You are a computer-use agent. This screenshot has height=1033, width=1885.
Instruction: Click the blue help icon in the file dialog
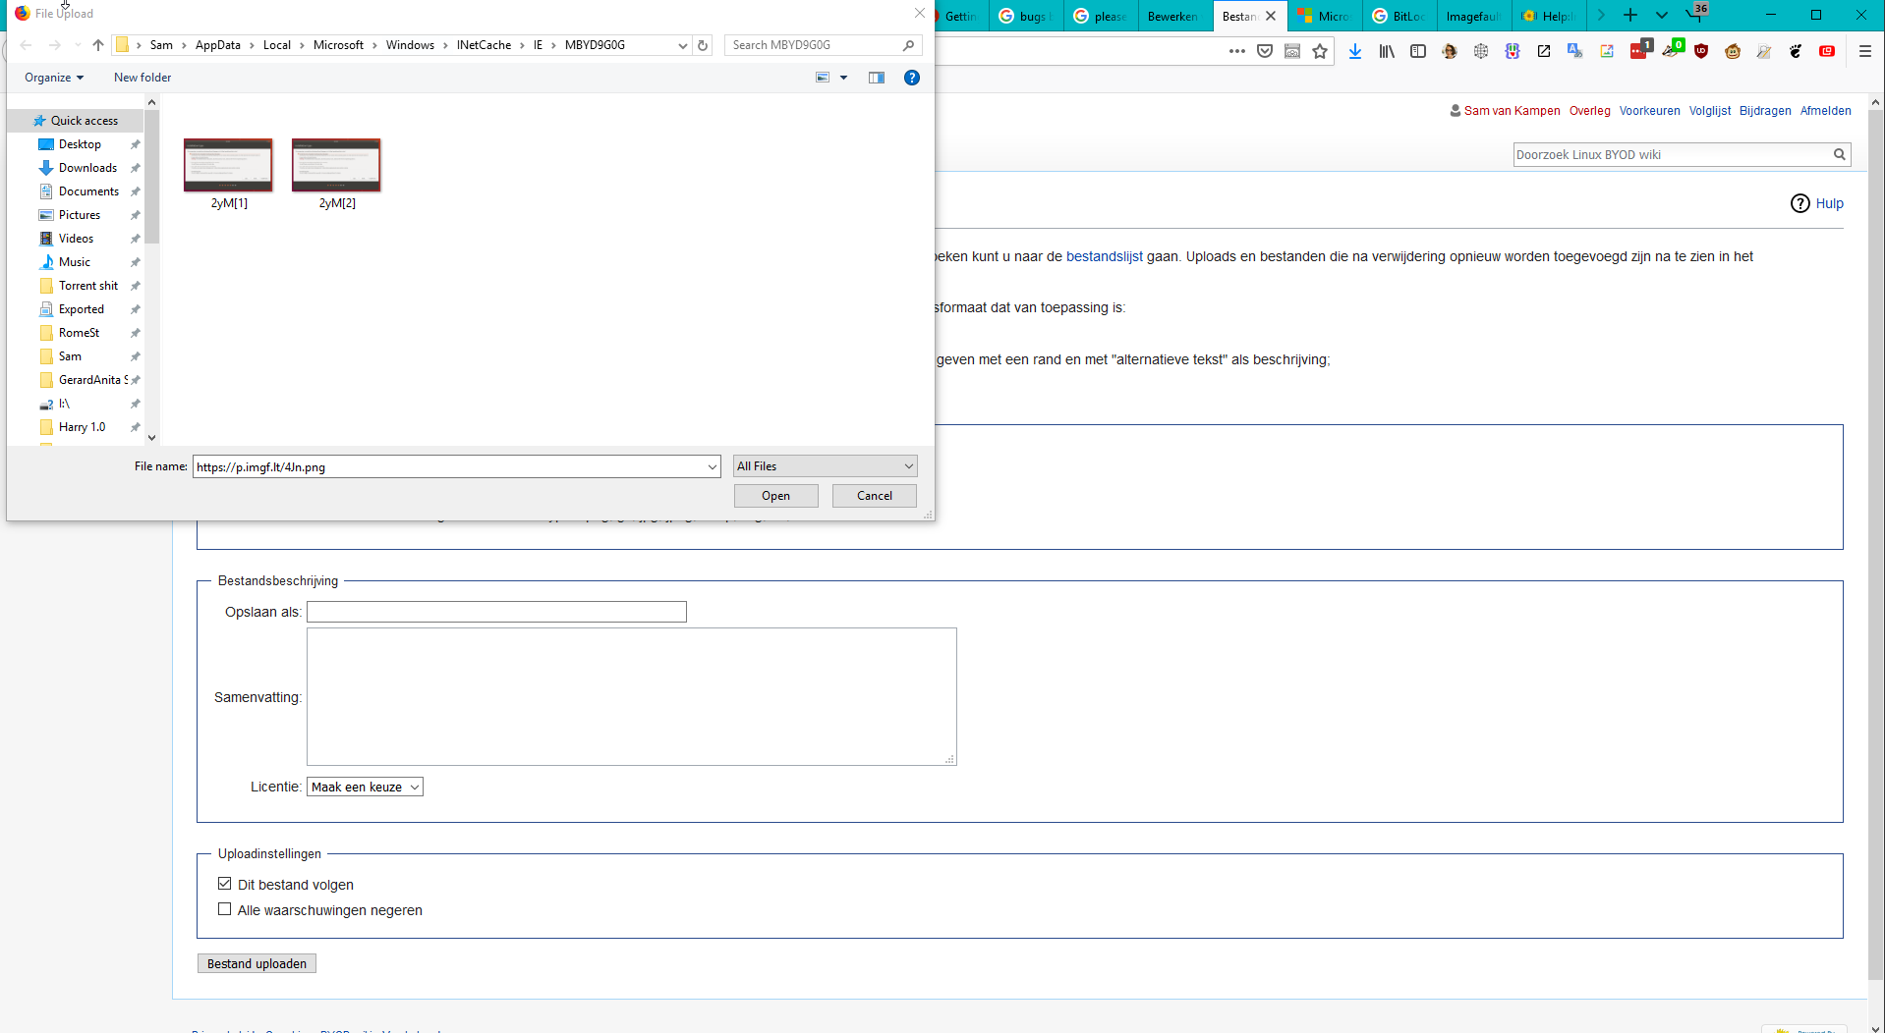[x=912, y=78]
